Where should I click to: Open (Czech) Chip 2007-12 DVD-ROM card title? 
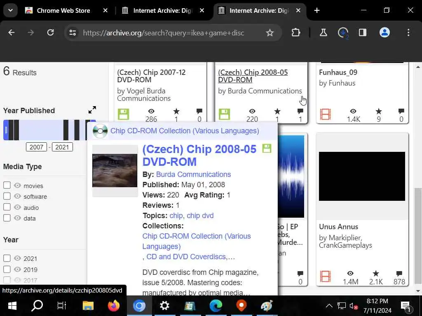coord(151,76)
